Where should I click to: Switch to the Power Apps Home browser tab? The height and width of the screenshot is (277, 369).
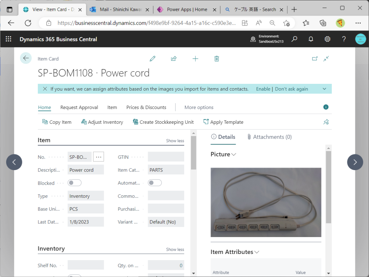pyautogui.click(x=187, y=10)
